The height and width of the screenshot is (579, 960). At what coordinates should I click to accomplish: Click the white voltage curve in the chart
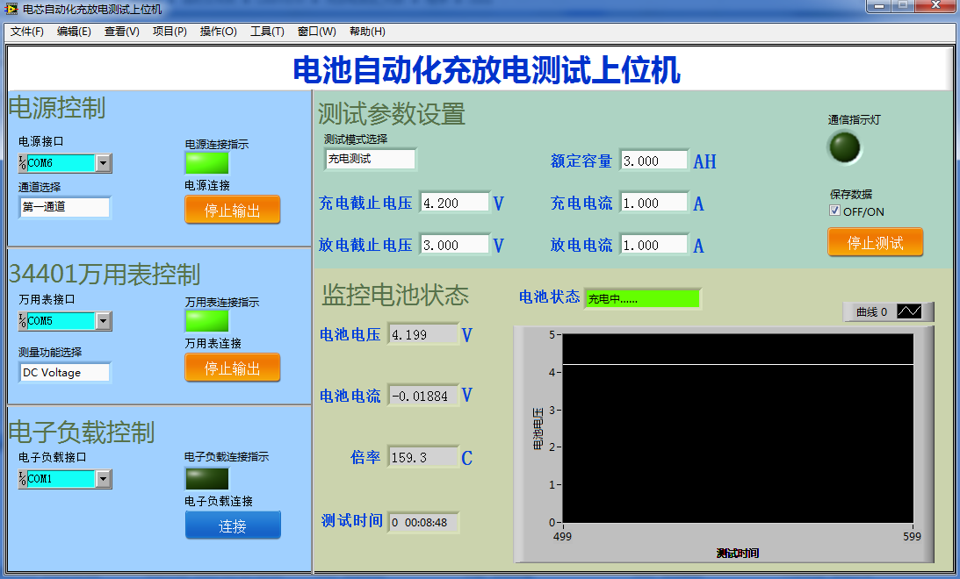[x=738, y=364]
